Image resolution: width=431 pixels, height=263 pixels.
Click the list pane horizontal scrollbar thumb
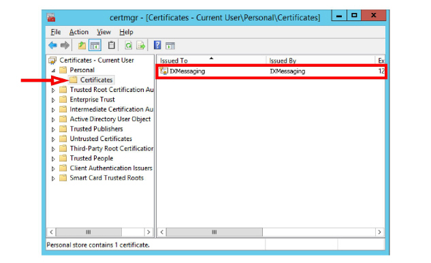[x=214, y=232]
